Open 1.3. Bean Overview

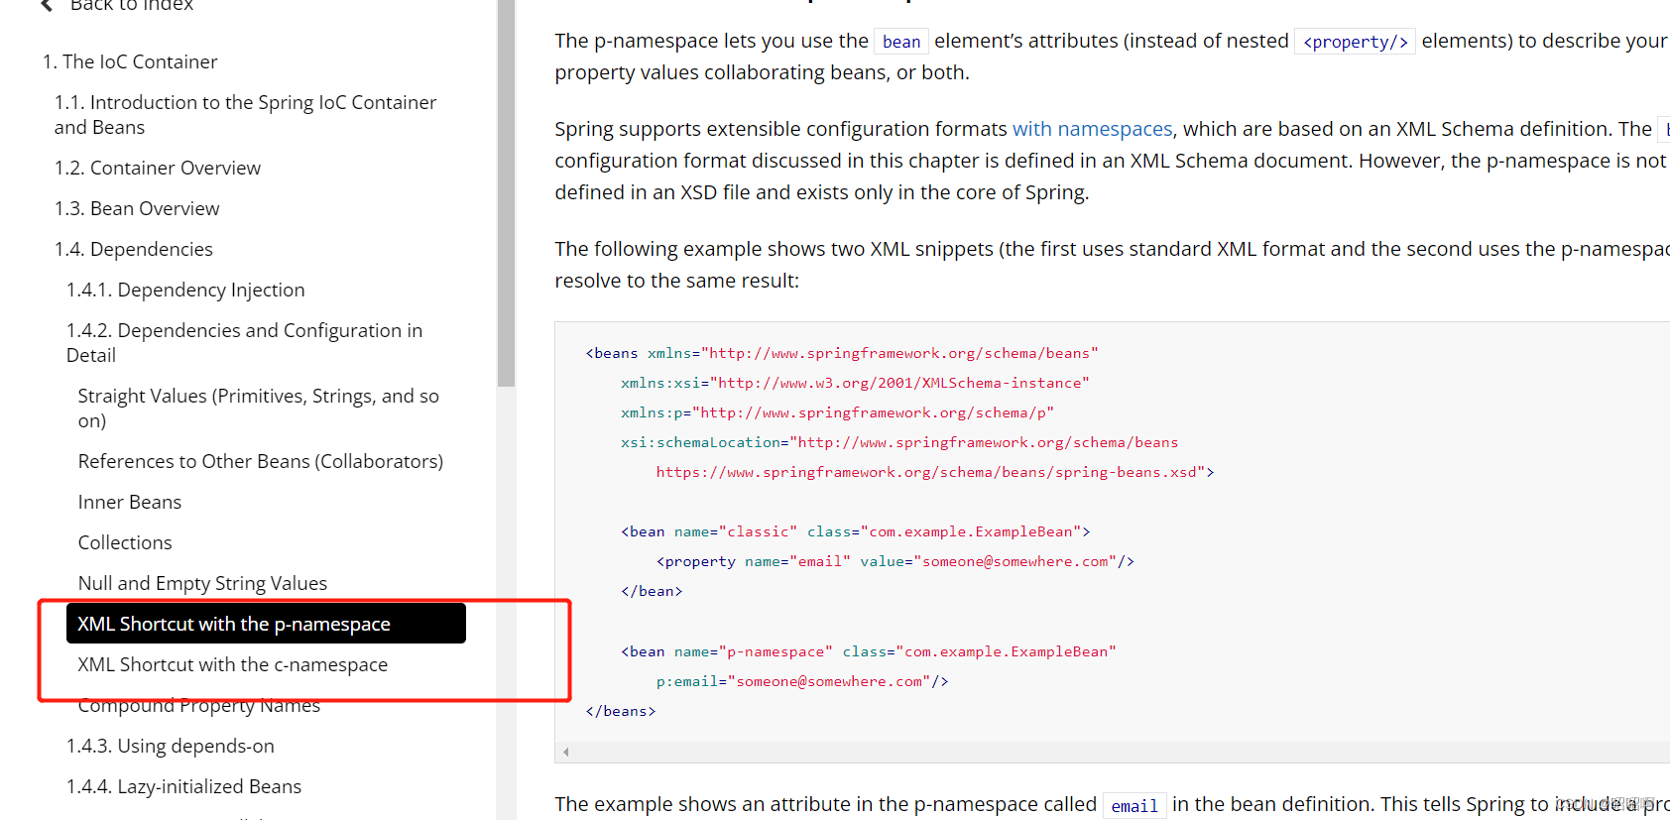coord(137,208)
